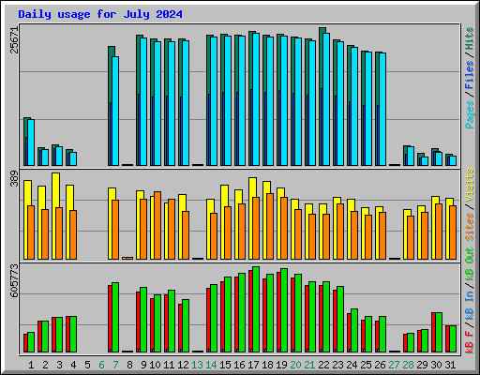Click the orange sites bar for day 10

157,225
